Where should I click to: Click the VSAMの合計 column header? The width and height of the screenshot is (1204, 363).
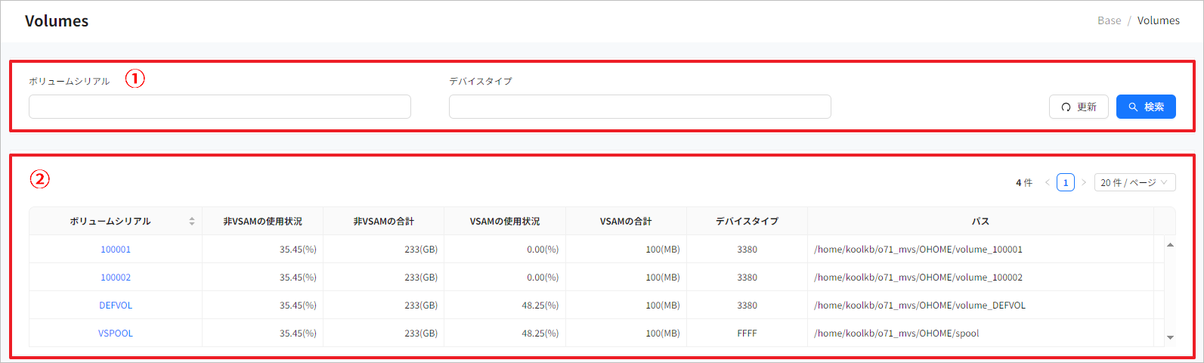point(626,222)
